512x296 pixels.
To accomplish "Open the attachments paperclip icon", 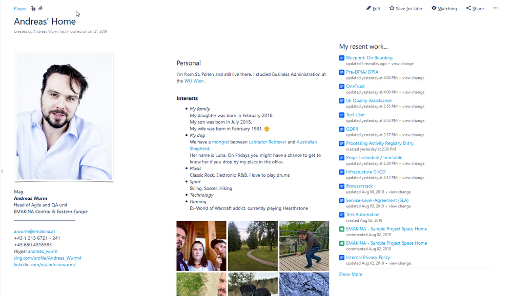I will pos(40,9).
